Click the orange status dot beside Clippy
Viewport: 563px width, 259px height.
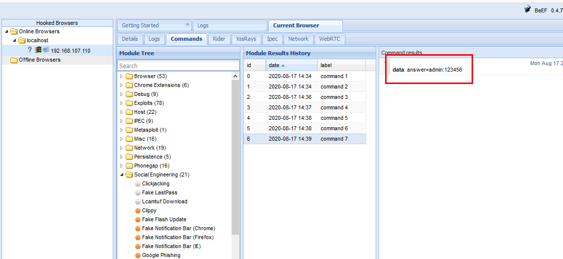pyautogui.click(x=138, y=211)
